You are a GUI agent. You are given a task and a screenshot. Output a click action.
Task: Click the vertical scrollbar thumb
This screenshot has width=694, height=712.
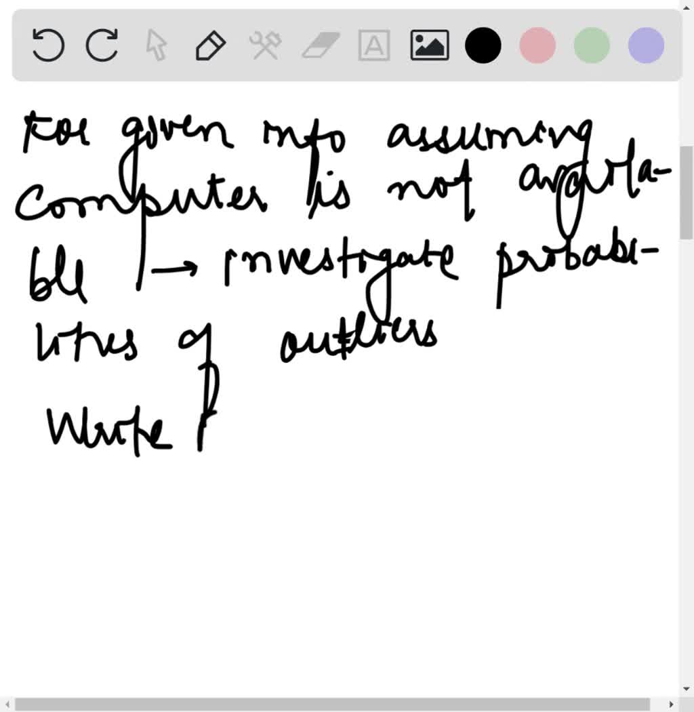tap(687, 192)
